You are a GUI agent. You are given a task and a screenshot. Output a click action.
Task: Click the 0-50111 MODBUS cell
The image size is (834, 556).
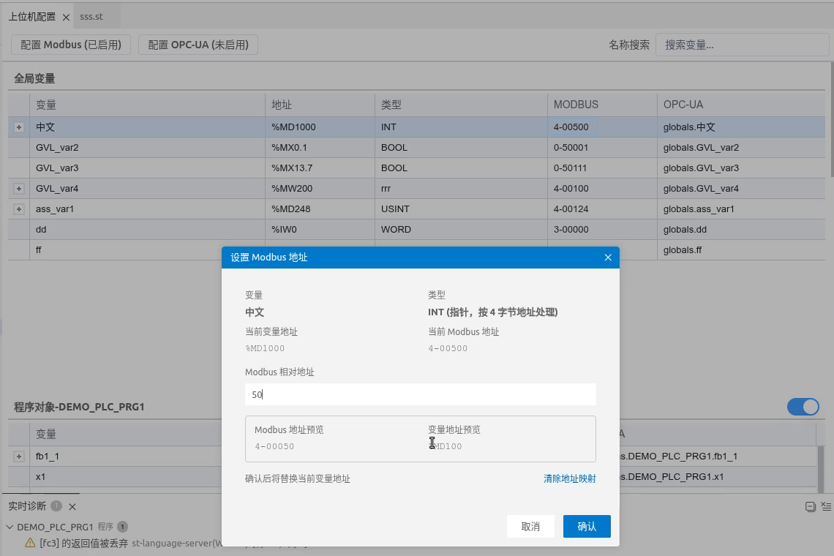click(x=602, y=168)
